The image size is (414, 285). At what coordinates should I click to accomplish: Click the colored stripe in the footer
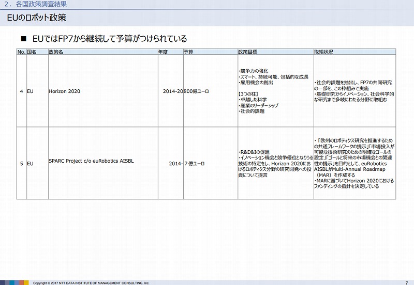click(14, 282)
